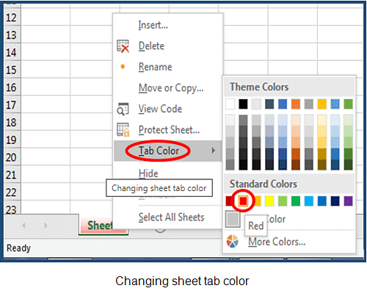Pick the Light Blue standard color swatch
Viewport: 367px width, 291px height.
(x=309, y=201)
